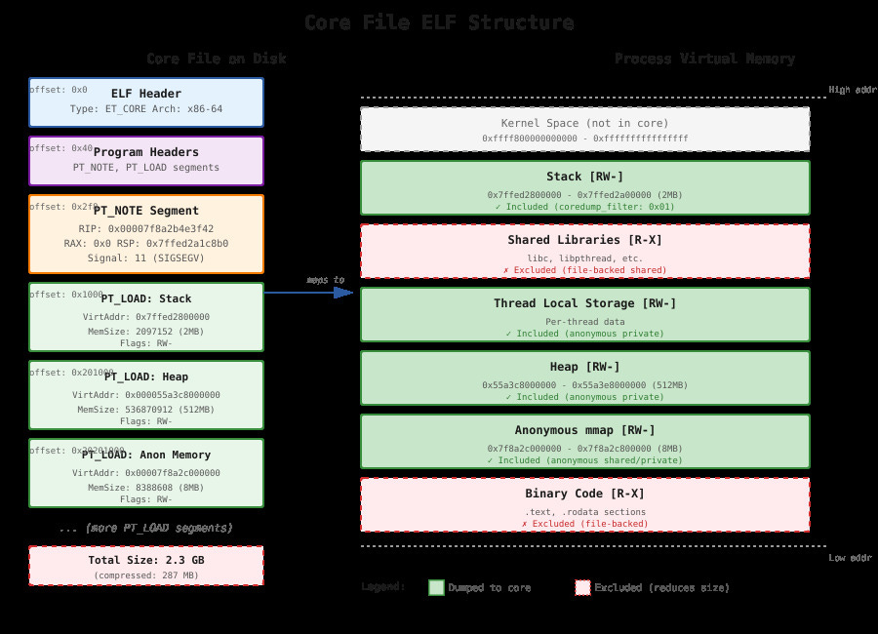The height and width of the screenshot is (634, 878).
Task: Select the Thread Local Storage [RW-] region
Action: point(585,314)
